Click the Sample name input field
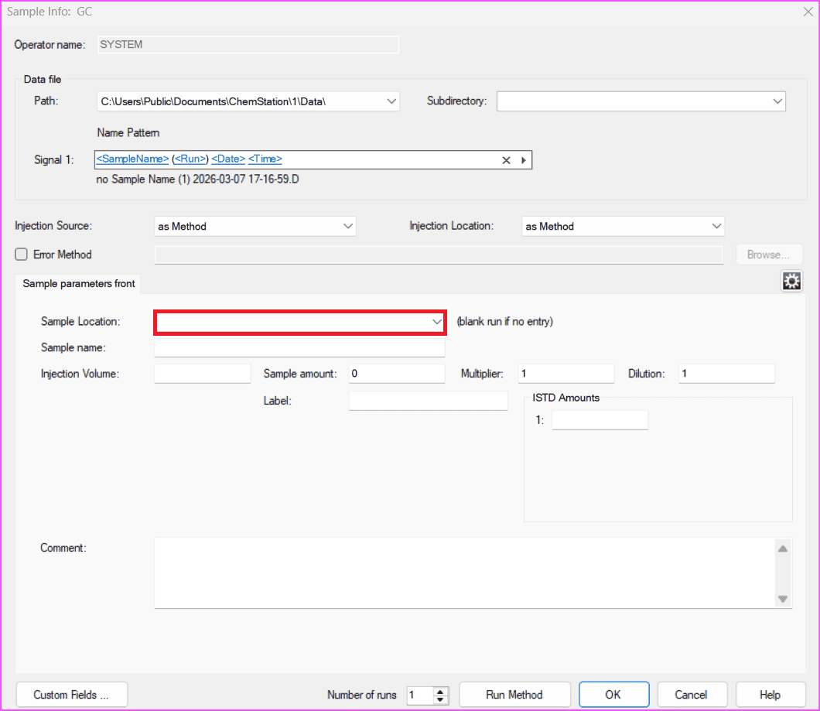820x711 pixels. pos(299,347)
